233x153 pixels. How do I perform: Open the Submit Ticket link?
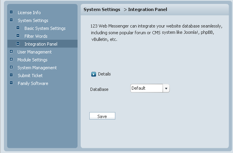30,76
